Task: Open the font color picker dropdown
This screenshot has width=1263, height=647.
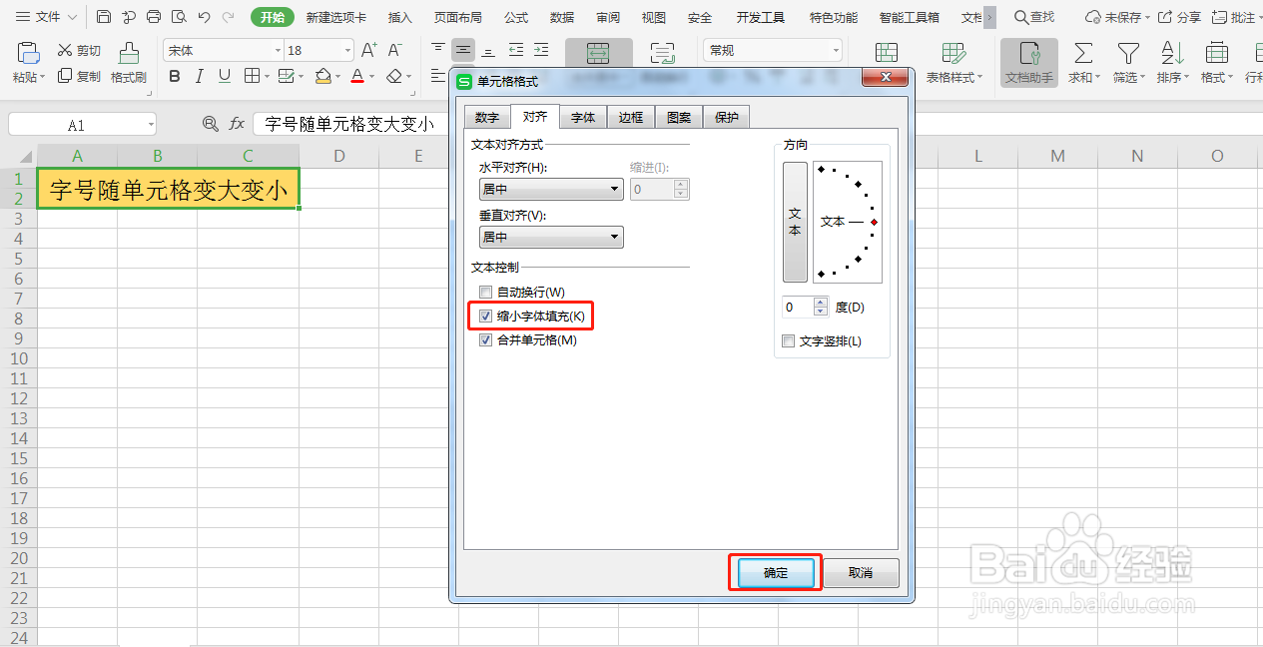Action: tap(371, 76)
